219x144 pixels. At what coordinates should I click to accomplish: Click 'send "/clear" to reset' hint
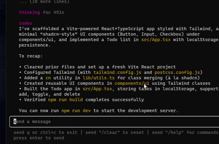(114, 132)
